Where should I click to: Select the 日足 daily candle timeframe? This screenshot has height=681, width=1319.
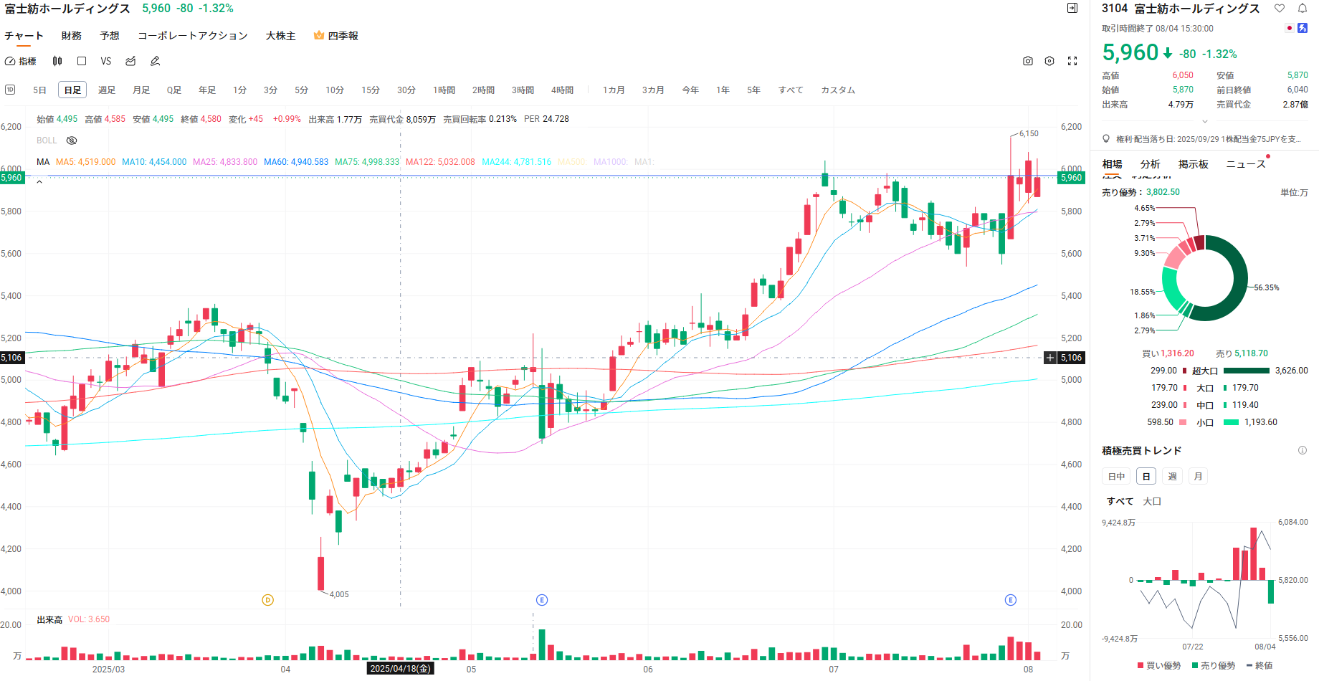[x=72, y=90]
